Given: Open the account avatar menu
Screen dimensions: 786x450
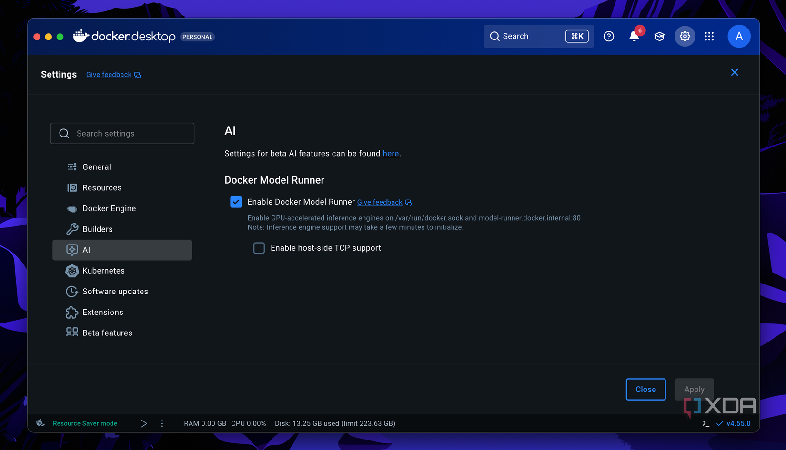Looking at the screenshot, I should click(739, 36).
